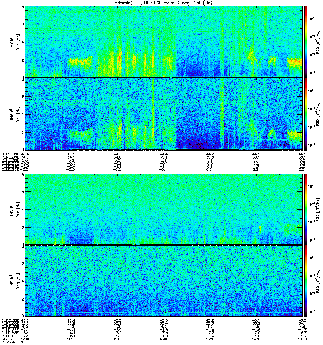Click the '1200' time tick label
The height and width of the screenshot is (345, 323).
[x=25, y=339]
